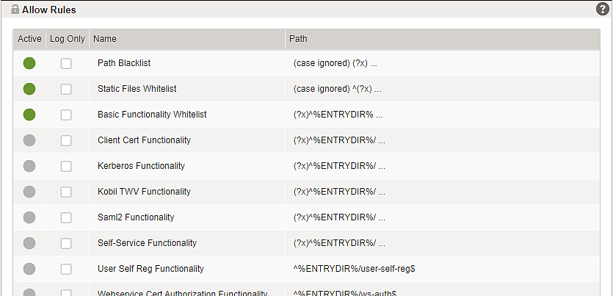Open the help question mark icon

[603, 9]
